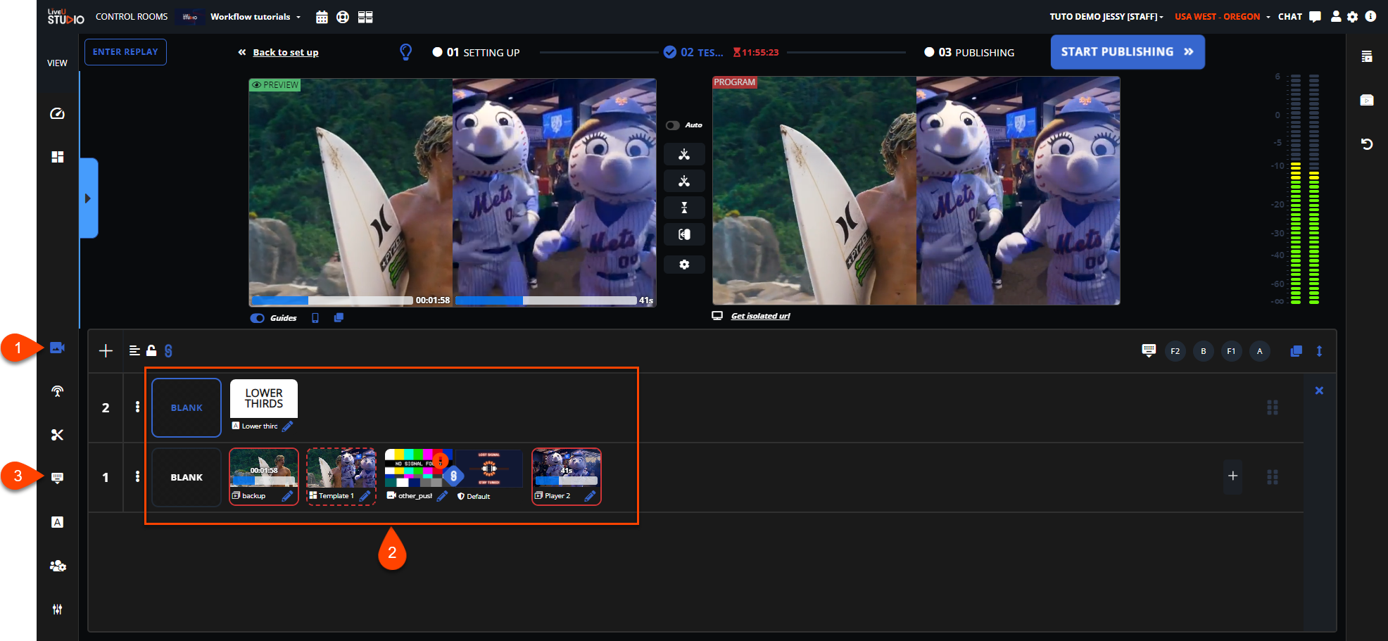Click the lightbulb tips icon
This screenshot has width=1388, height=641.
406,52
